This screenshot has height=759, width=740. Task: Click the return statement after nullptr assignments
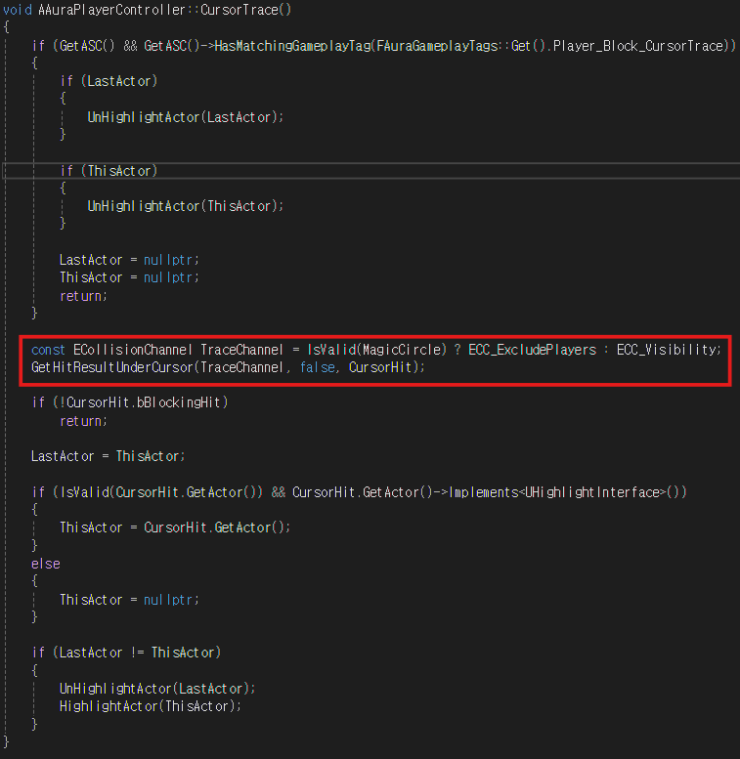(83, 296)
